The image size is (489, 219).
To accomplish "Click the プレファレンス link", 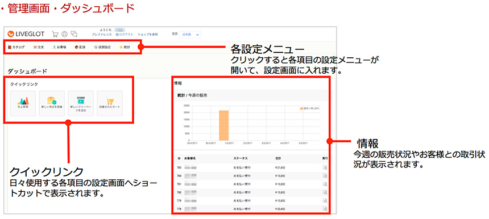I will tap(102, 35).
